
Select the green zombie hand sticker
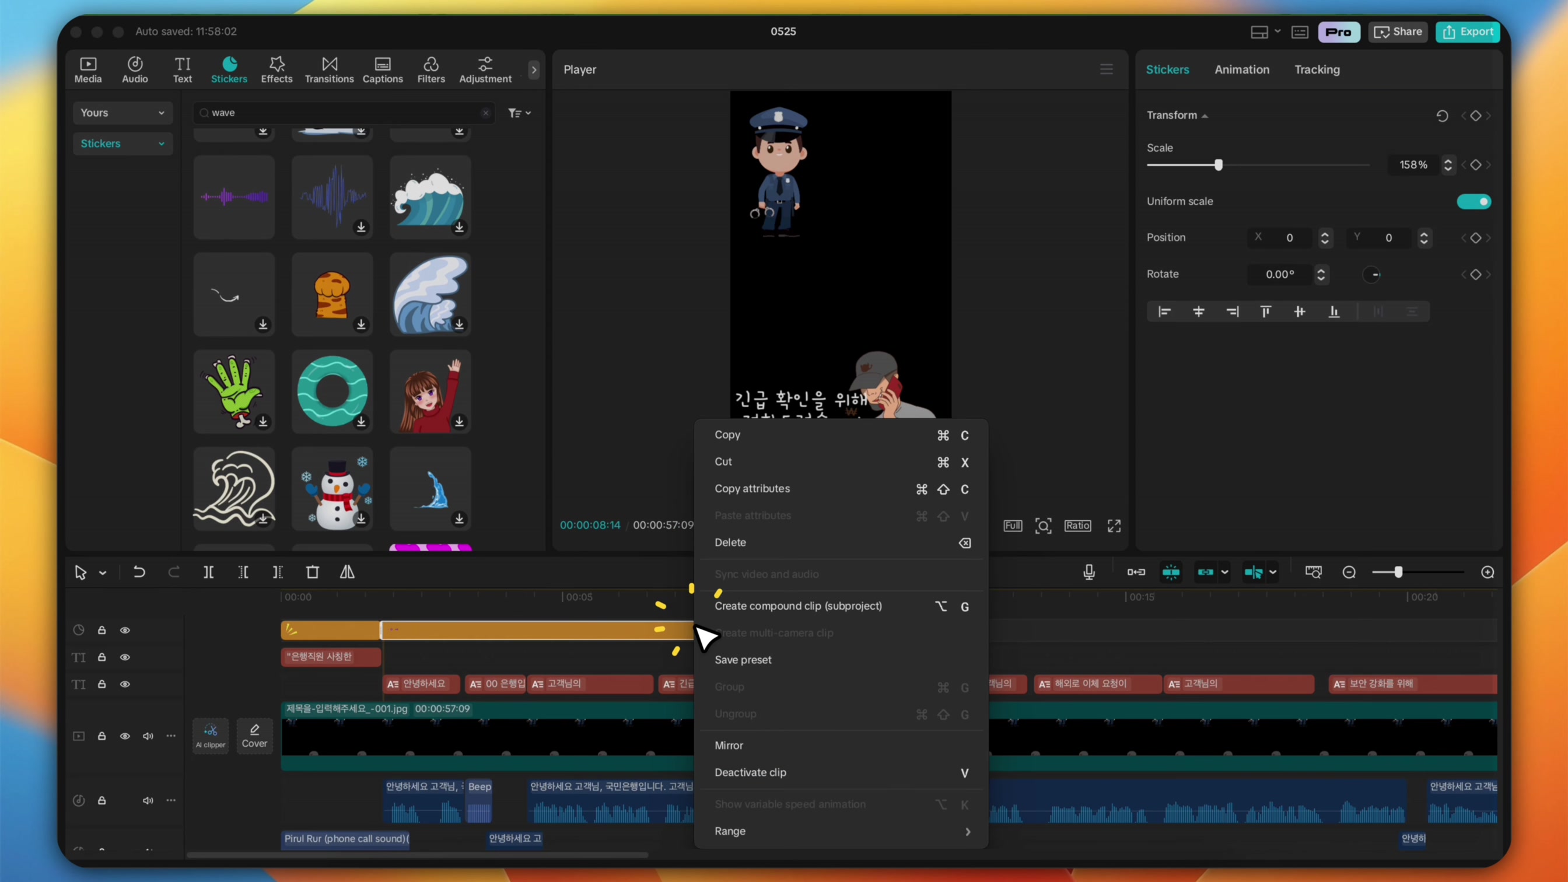tap(234, 391)
